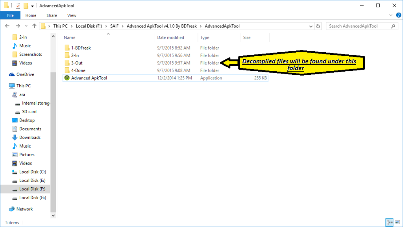
Task: Open Desktop in the navigation pane
Action: click(27, 120)
